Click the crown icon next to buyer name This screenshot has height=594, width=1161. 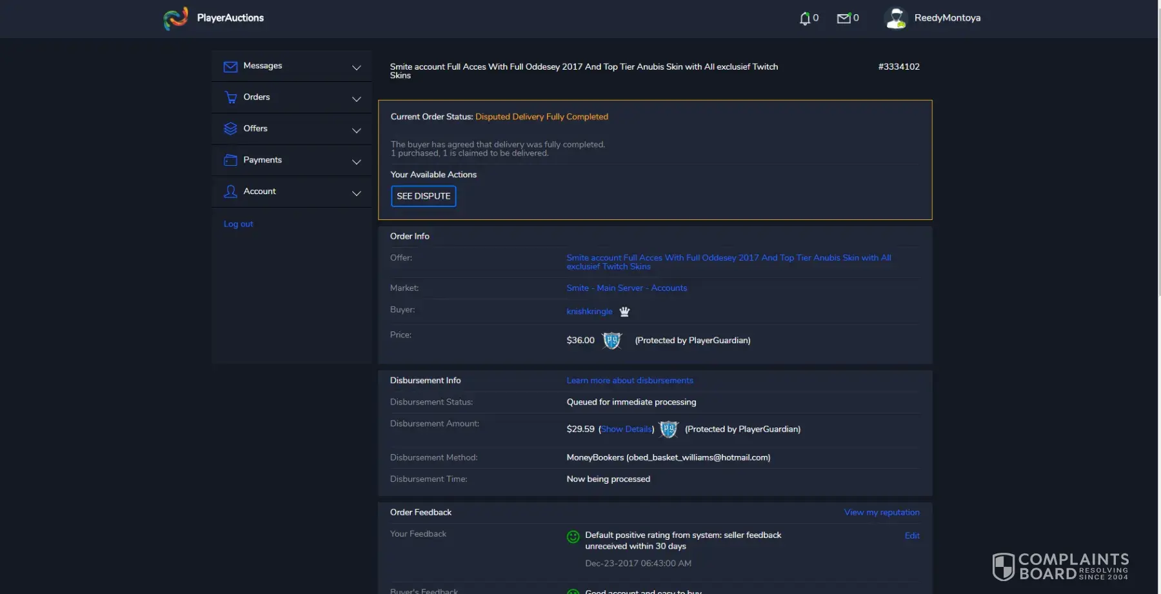624,312
